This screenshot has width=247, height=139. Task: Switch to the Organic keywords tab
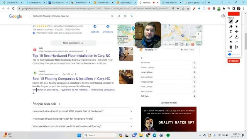(126, 3)
